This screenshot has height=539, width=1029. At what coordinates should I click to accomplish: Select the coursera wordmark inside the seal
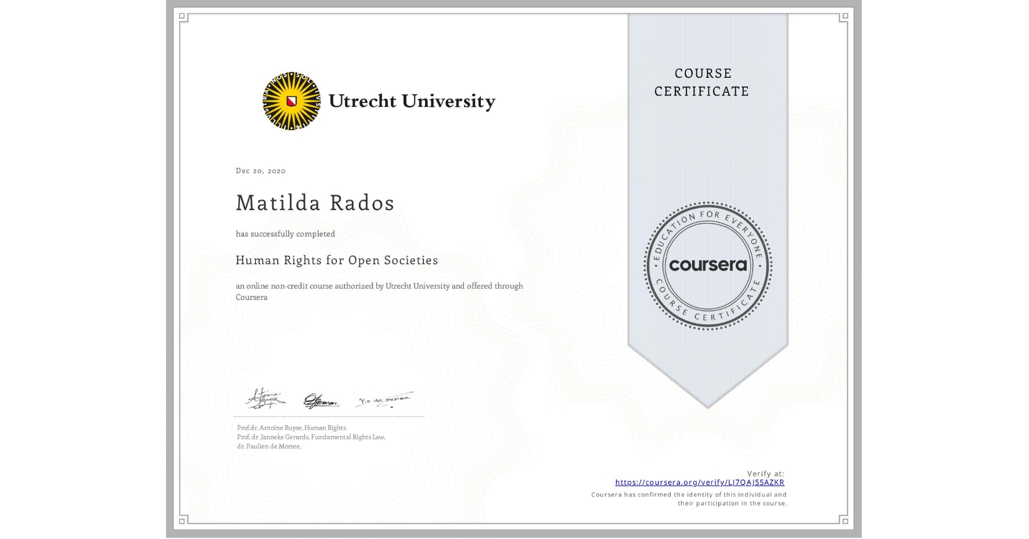pos(707,265)
